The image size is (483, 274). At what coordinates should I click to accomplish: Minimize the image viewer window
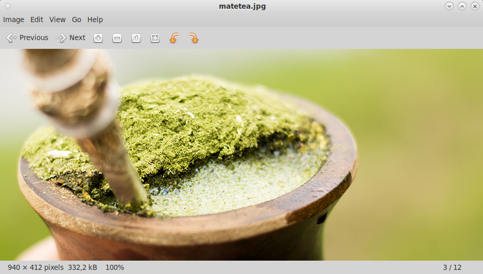449,6
